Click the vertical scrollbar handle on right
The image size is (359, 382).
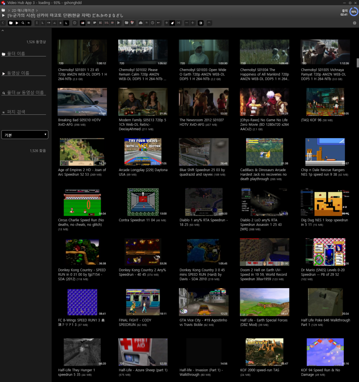(358, 63)
